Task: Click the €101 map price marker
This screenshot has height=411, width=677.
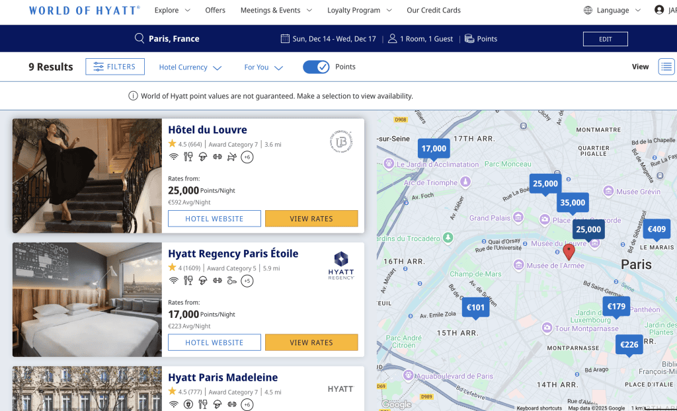Action: tap(475, 308)
